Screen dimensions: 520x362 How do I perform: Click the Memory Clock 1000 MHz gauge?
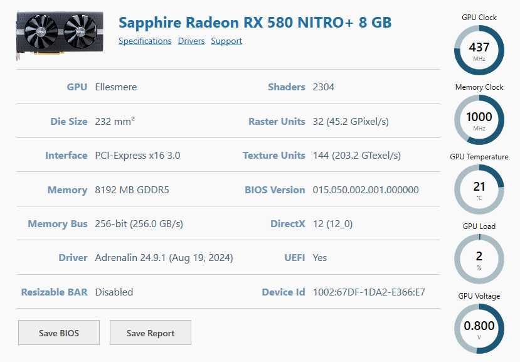[x=479, y=119]
